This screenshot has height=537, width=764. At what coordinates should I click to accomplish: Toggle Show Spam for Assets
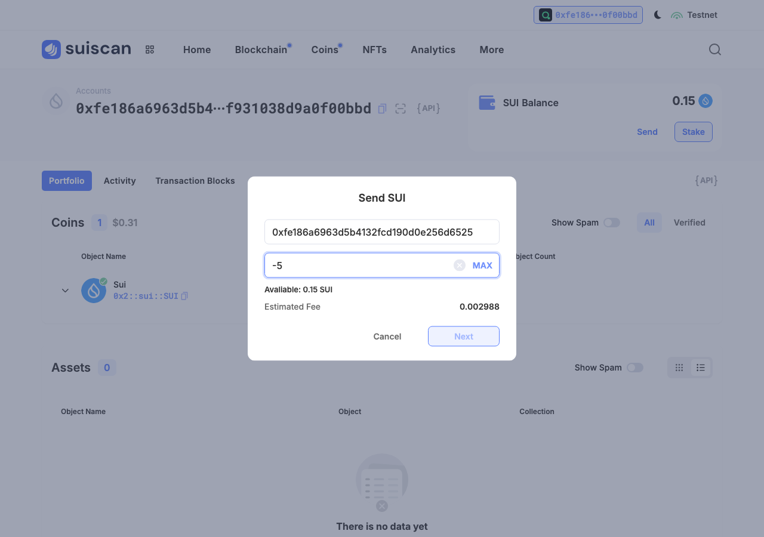click(x=635, y=368)
